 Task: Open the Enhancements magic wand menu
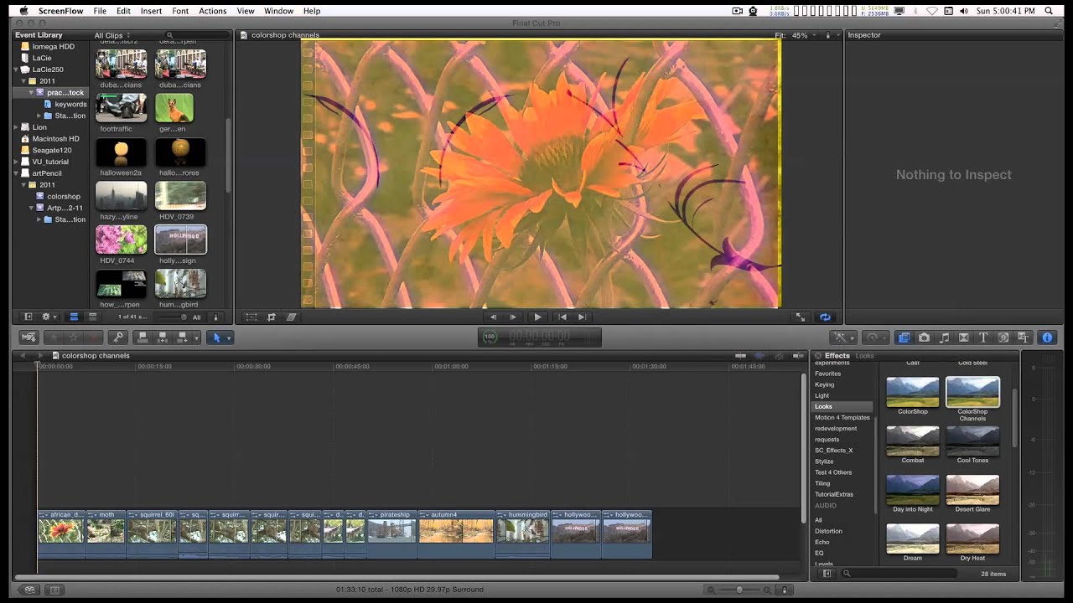(842, 338)
